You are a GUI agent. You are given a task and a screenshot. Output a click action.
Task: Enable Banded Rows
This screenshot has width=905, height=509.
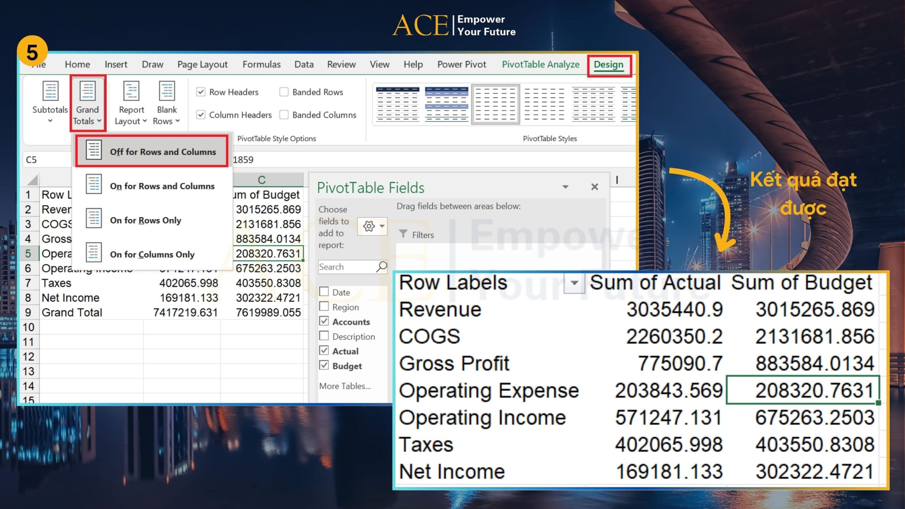(284, 92)
